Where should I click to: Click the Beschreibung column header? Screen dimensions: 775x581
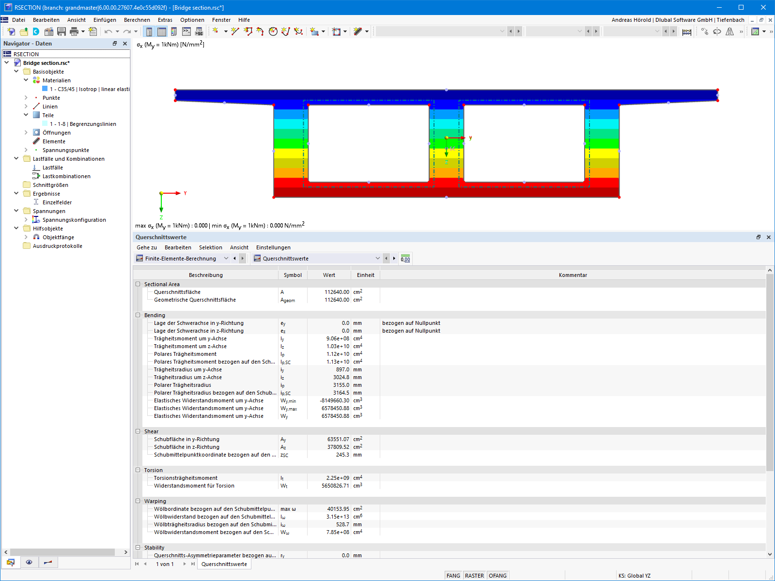[206, 275]
